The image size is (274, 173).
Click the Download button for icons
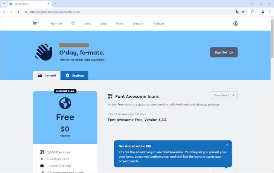coord(224,95)
